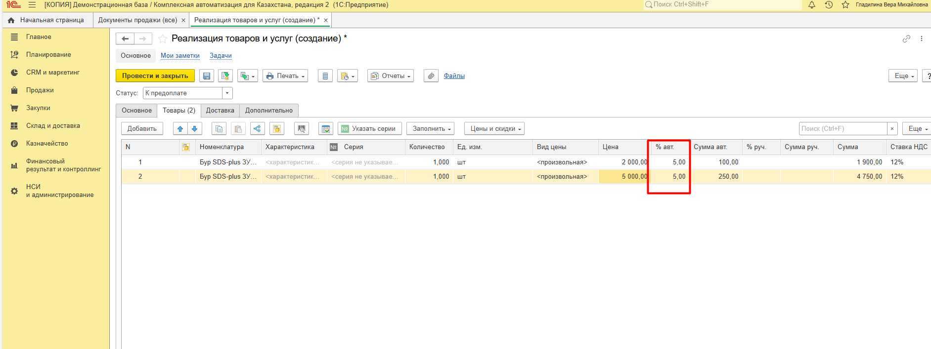
Task: Open history clock icon in title bar
Action: pos(829,5)
